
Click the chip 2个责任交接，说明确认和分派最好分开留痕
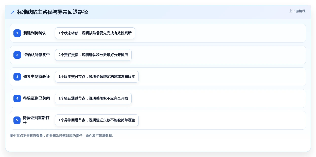click(93, 55)
